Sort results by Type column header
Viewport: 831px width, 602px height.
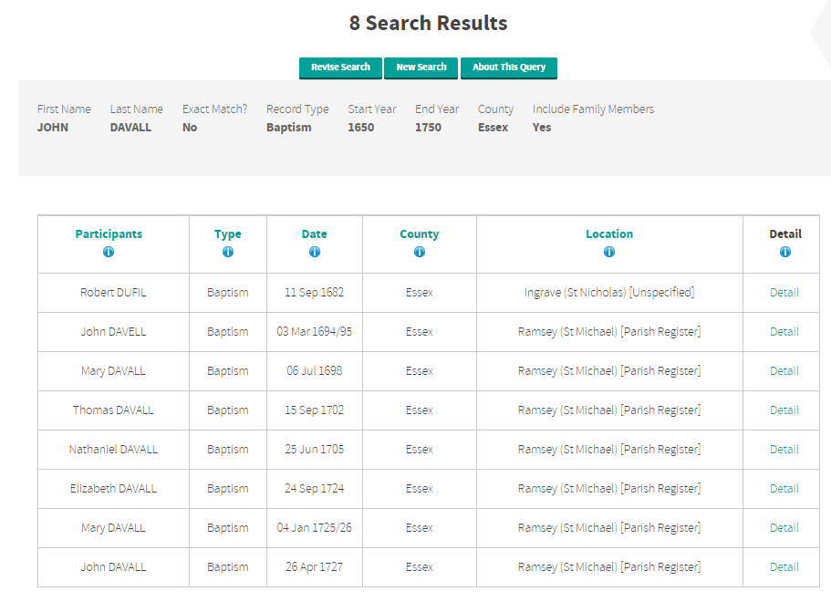(228, 234)
